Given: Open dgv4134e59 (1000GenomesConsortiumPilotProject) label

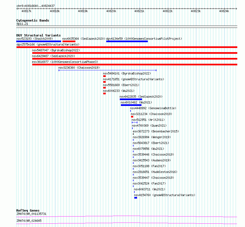Looking at the screenshot, I should [x=144, y=39].
